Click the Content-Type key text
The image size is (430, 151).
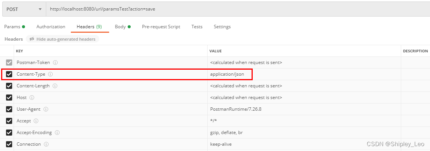[31, 74]
